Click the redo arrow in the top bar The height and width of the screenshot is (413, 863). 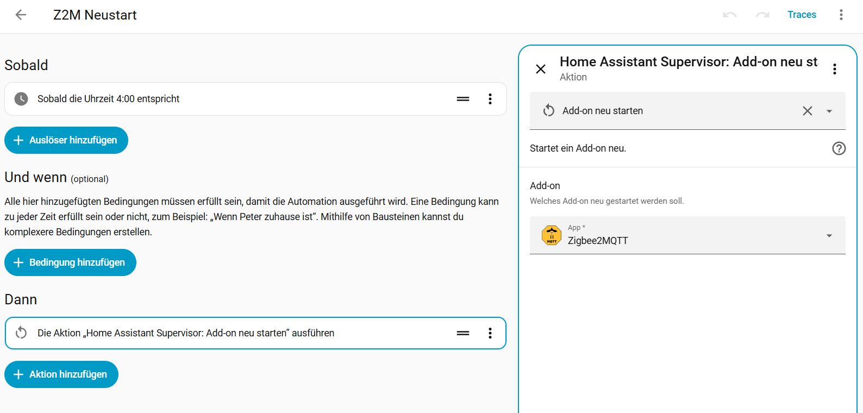tap(762, 15)
